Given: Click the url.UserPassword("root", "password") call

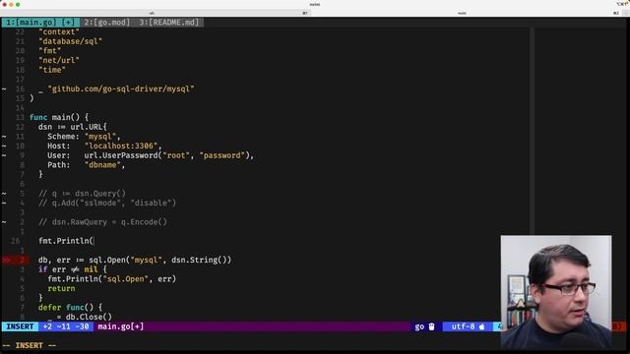Looking at the screenshot, I should point(166,155).
